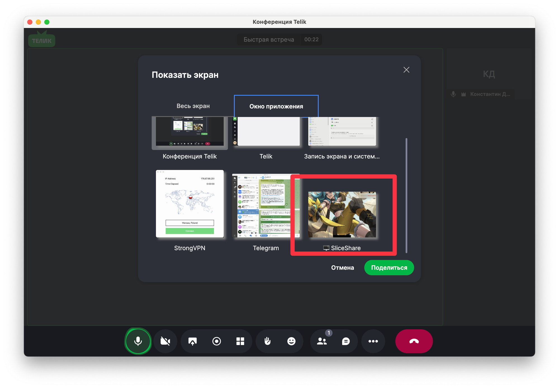
Task: End the call with red hang-up button
Action: (x=414, y=341)
